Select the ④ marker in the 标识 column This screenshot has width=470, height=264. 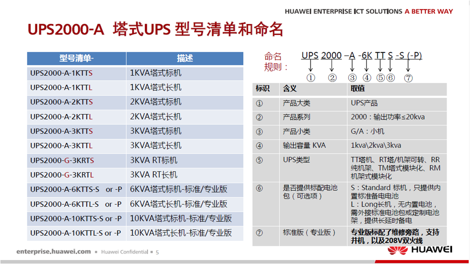point(259,146)
